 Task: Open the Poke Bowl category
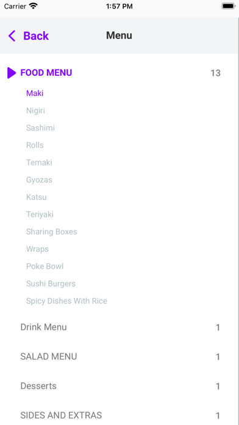click(x=45, y=266)
